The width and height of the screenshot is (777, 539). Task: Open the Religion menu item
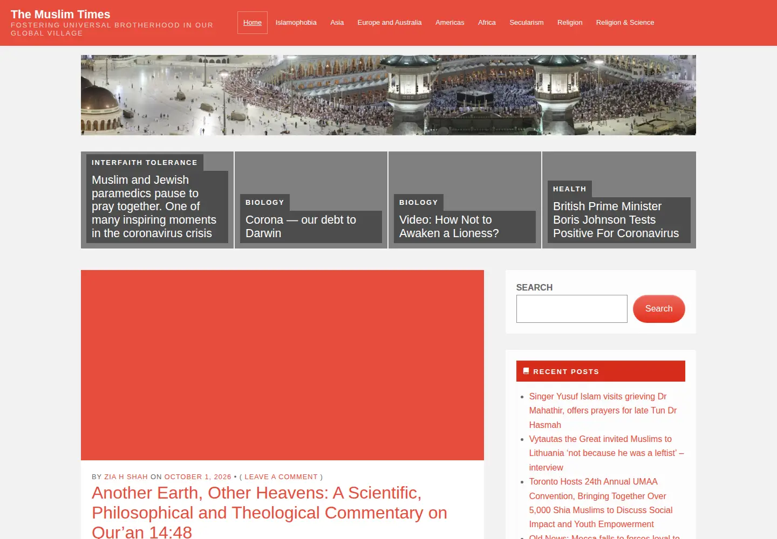(x=570, y=23)
